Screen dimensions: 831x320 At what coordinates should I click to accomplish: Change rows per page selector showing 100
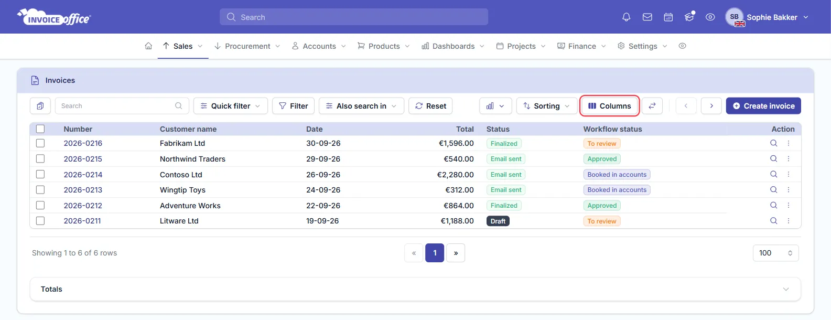point(775,253)
